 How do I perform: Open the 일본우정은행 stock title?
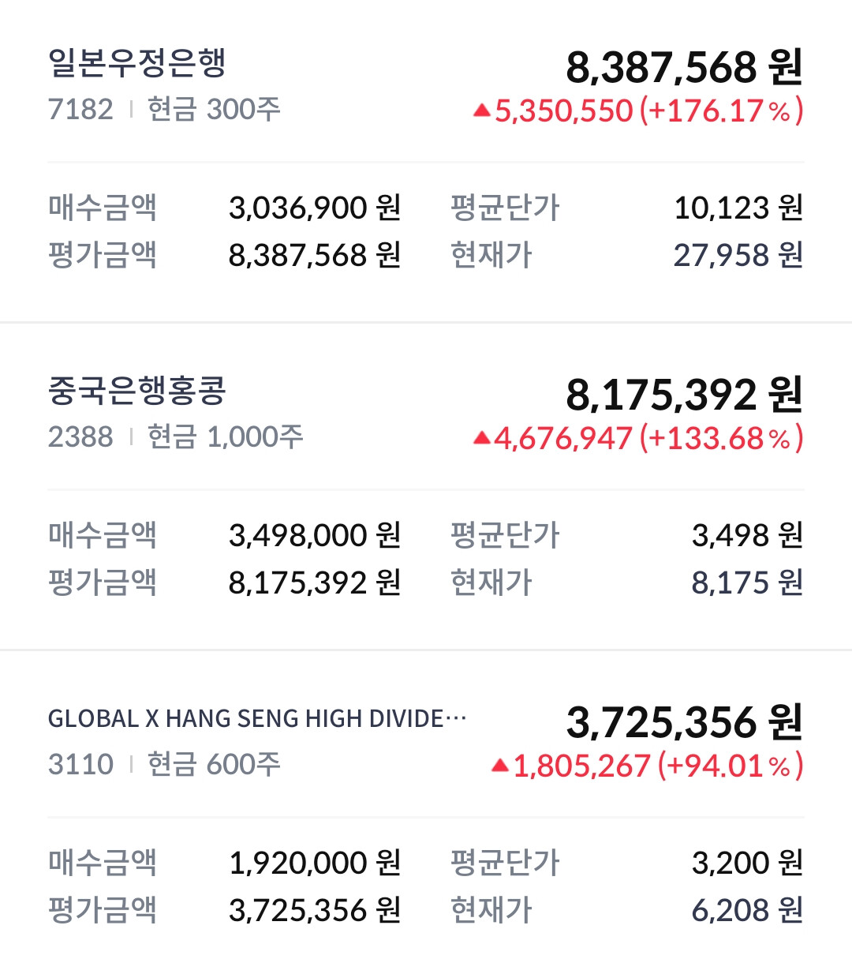pos(137,63)
